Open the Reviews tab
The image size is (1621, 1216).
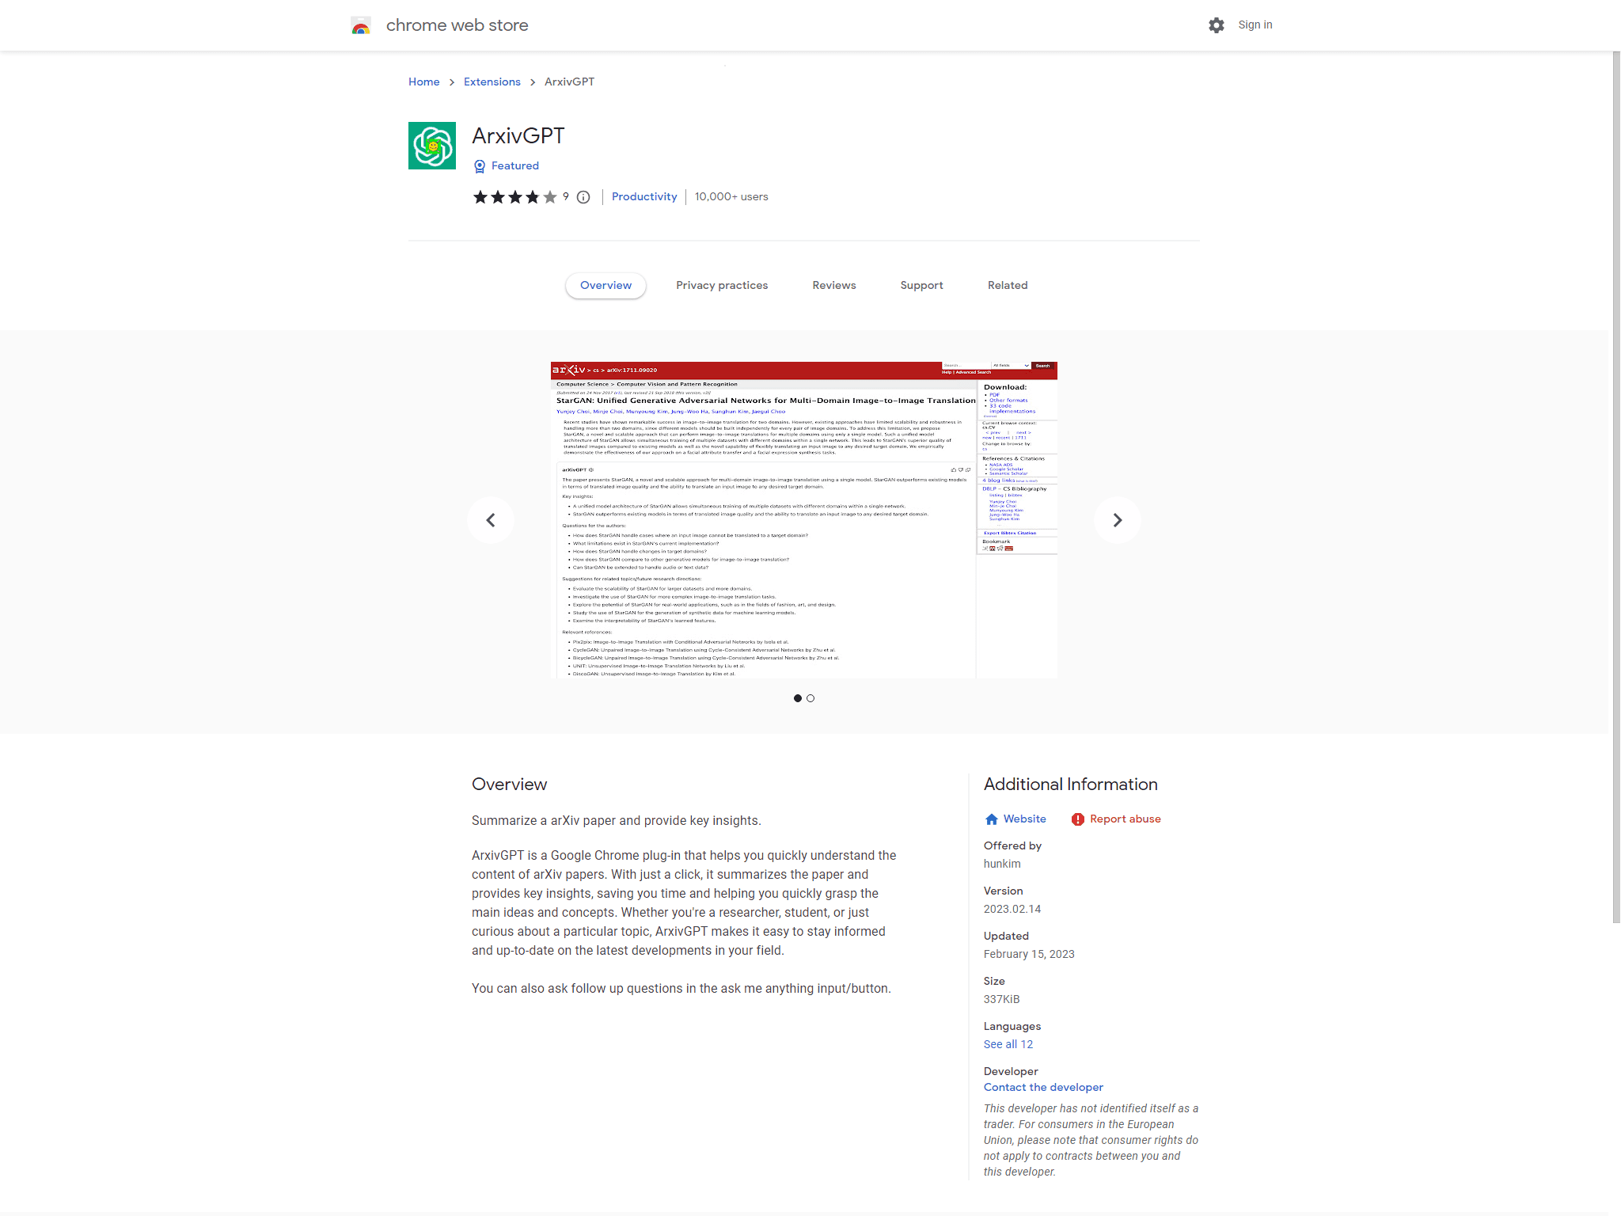[834, 286]
